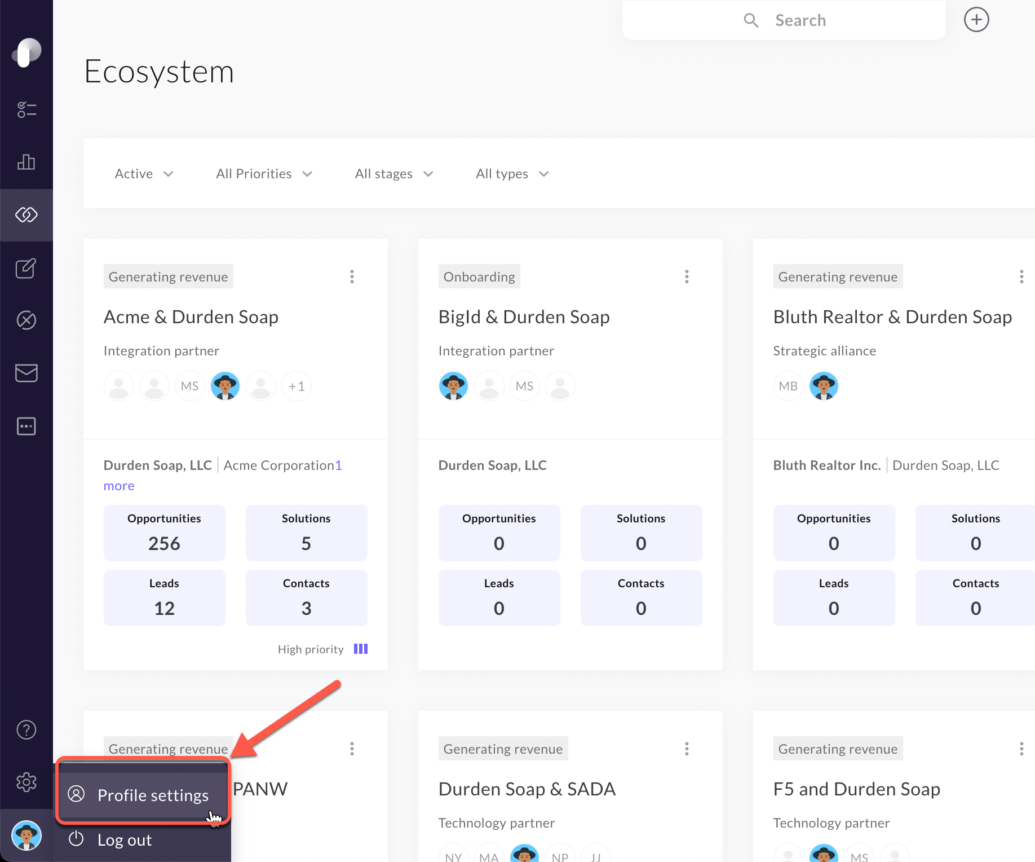Image resolution: width=1035 pixels, height=862 pixels.
Task: Click the ellipsis more sidebar icon
Action: (x=26, y=426)
